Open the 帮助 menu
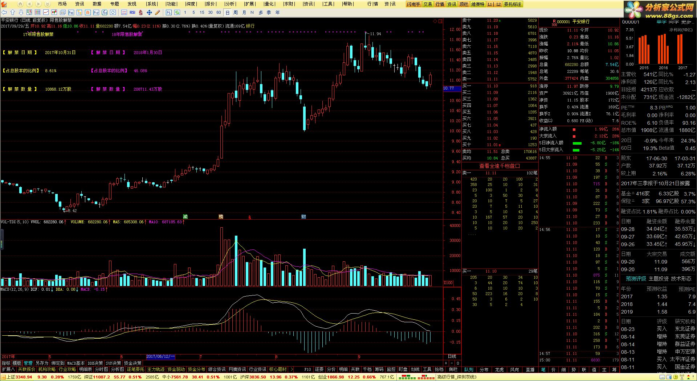Screen dimensions: 697x381 (348, 4)
